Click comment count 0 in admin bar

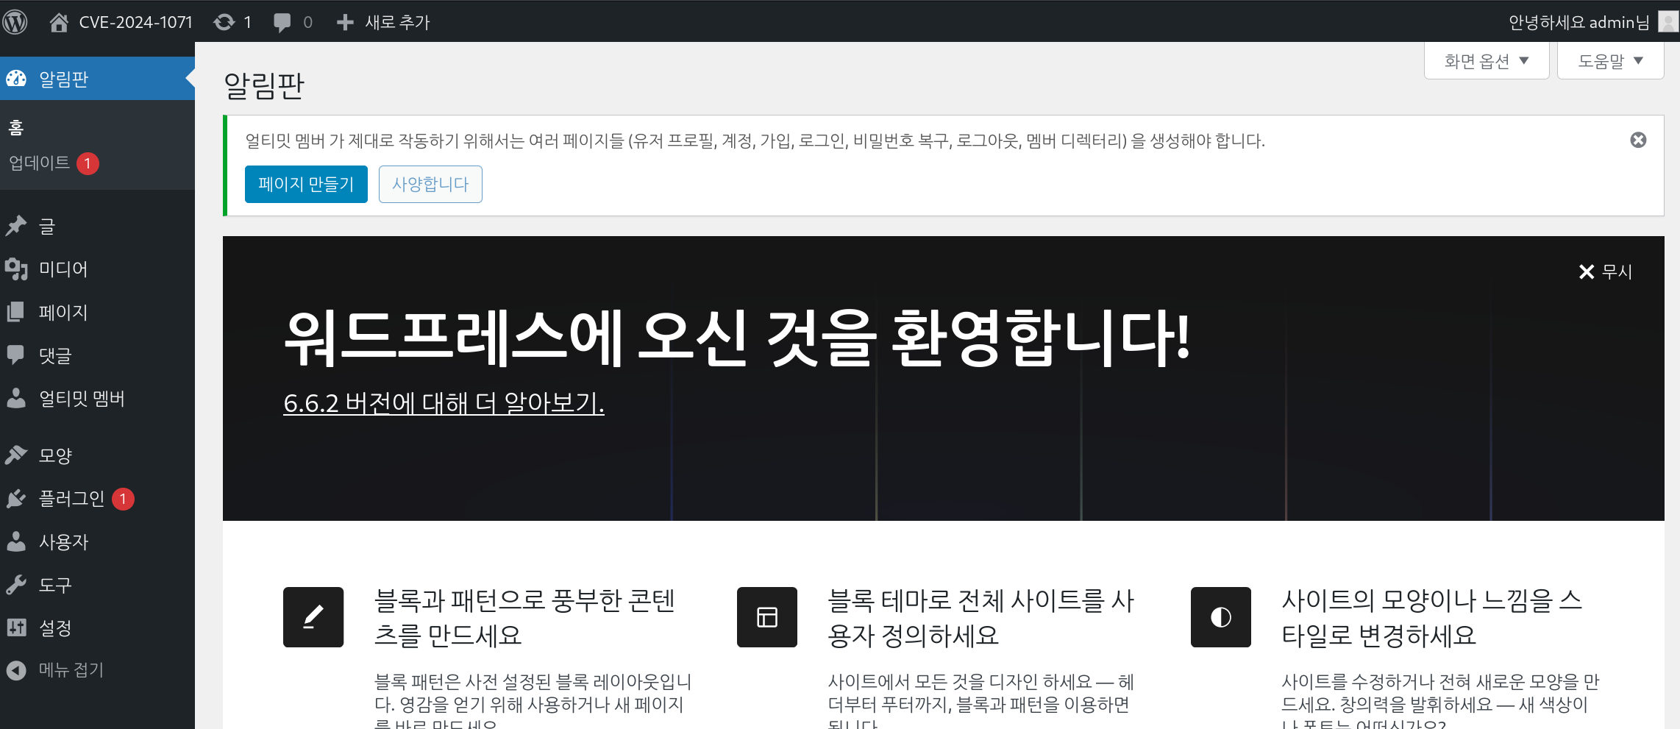(307, 23)
